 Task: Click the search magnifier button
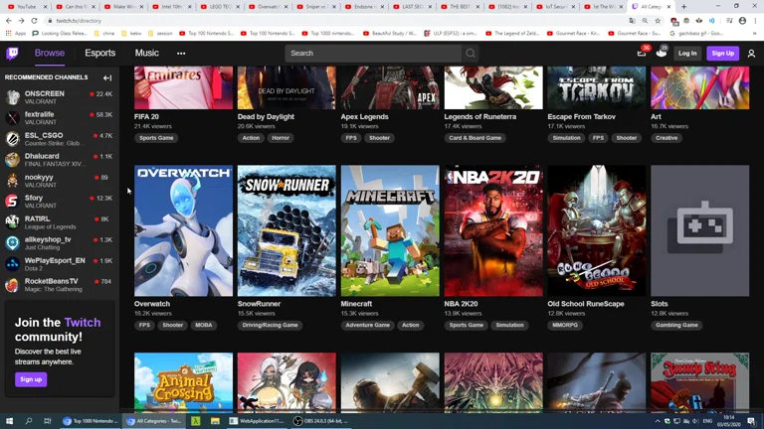point(471,54)
